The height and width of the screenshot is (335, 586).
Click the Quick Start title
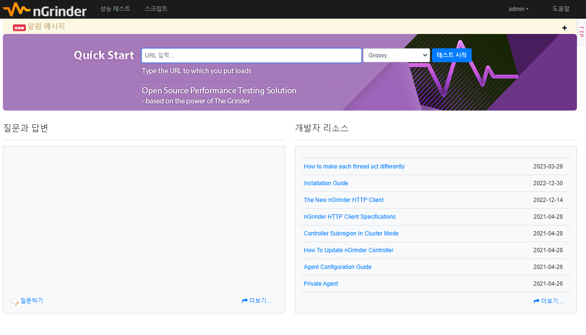click(104, 56)
